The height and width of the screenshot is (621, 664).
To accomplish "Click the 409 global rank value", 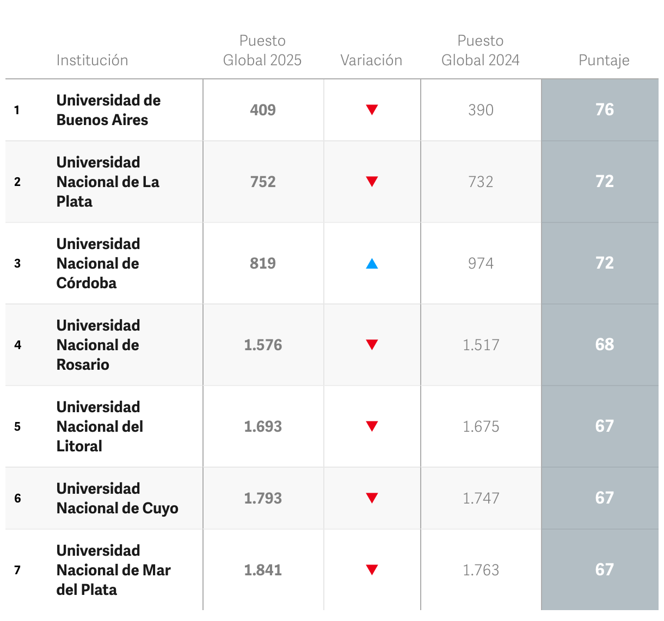I will click(x=263, y=110).
